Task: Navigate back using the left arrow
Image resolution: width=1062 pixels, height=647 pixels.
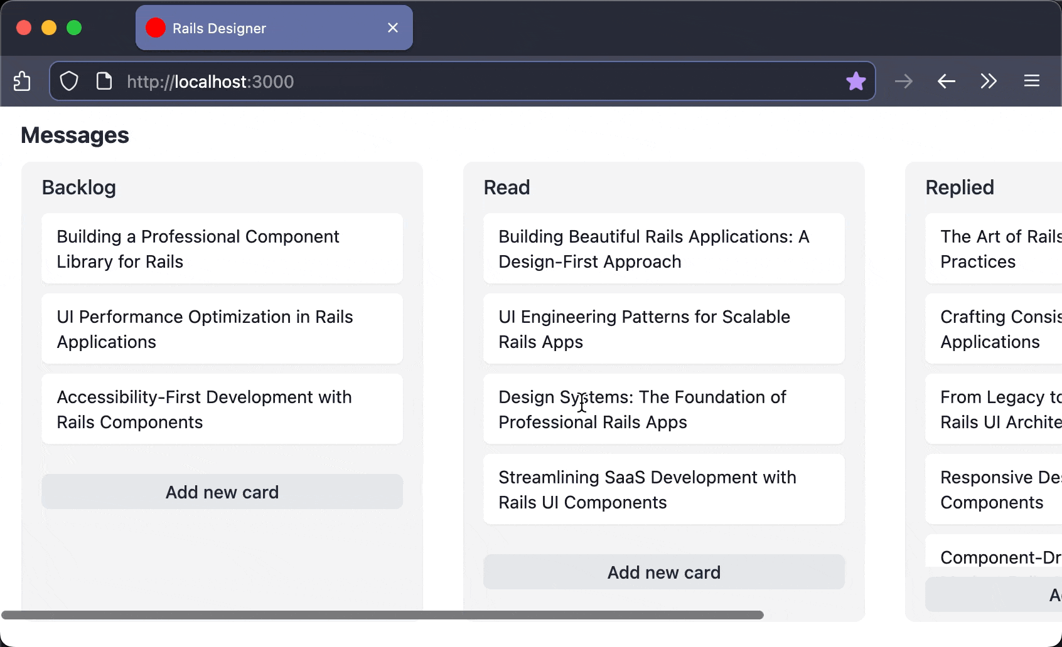Action: pos(946,82)
